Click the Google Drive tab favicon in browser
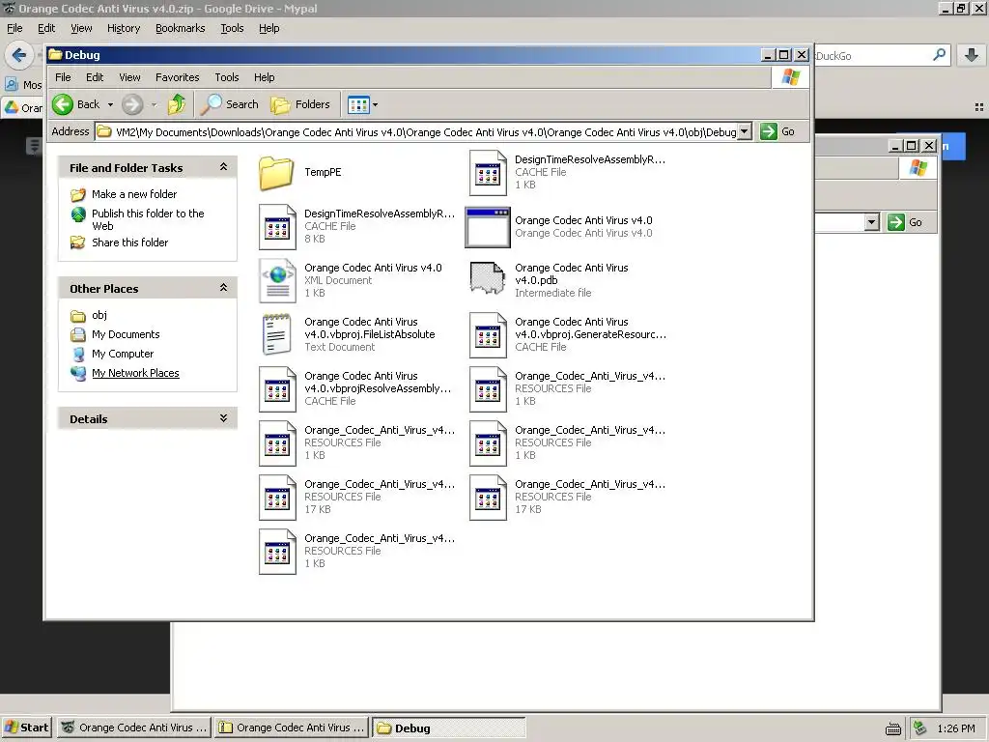This screenshot has width=989, height=742. point(12,108)
